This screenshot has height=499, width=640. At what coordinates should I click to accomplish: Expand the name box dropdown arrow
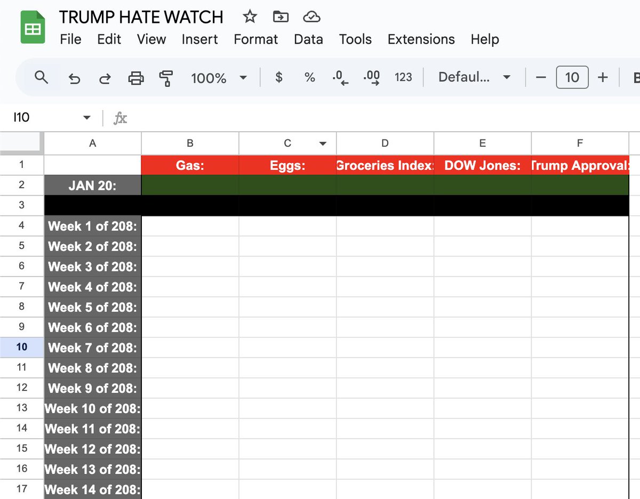pyautogui.click(x=87, y=118)
